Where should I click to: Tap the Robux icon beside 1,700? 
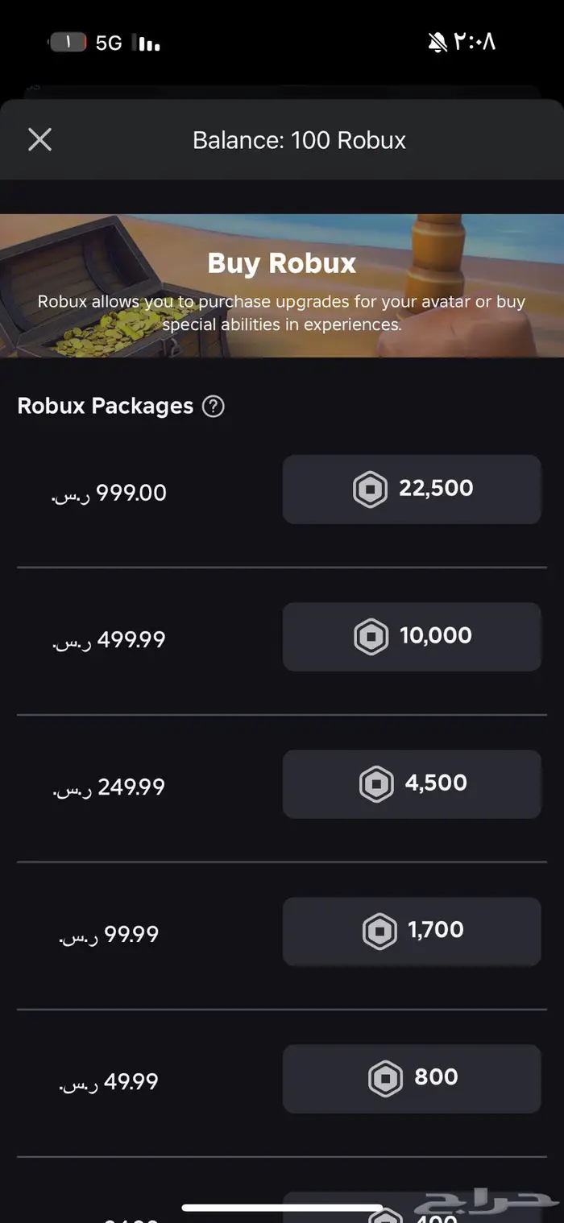[379, 932]
